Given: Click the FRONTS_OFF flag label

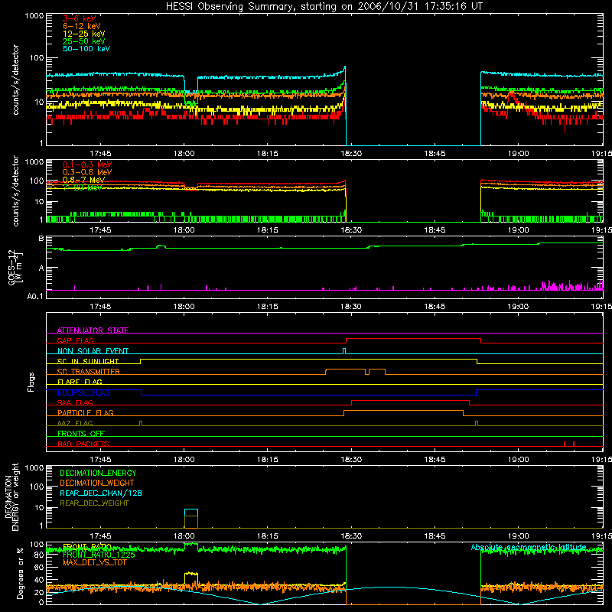Looking at the screenshot, I should pyautogui.click(x=81, y=433).
